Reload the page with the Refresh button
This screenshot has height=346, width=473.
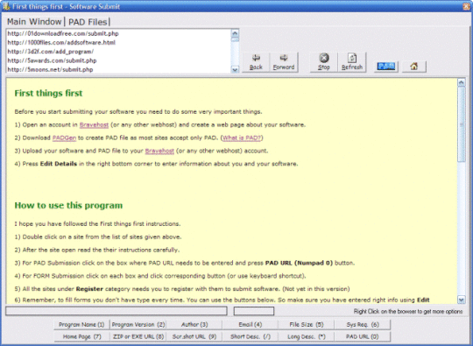[x=352, y=62]
